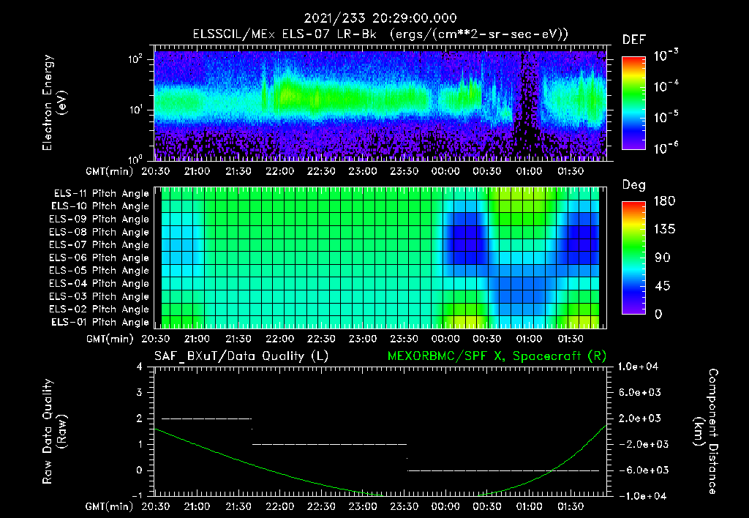
Task: Click the 6.0e+03 tick on Component Distance axis
Action: pyautogui.click(x=639, y=392)
